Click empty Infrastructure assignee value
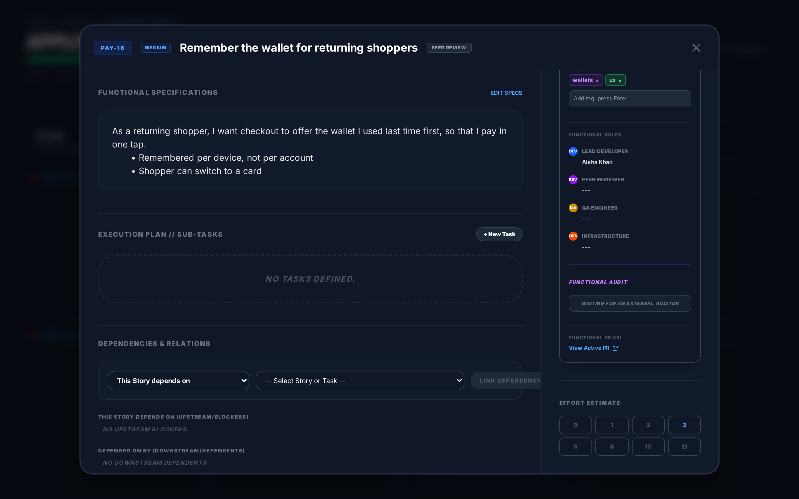The height and width of the screenshot is (499, 799). coord(586,247)
